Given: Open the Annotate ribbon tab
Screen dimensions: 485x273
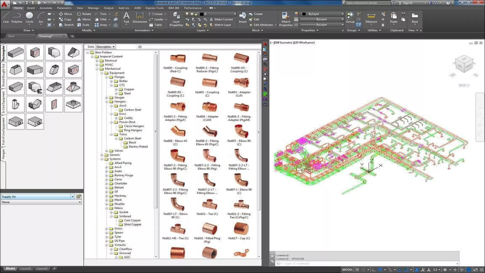Looking at the screenshot, I should click(x=46, y=8).
